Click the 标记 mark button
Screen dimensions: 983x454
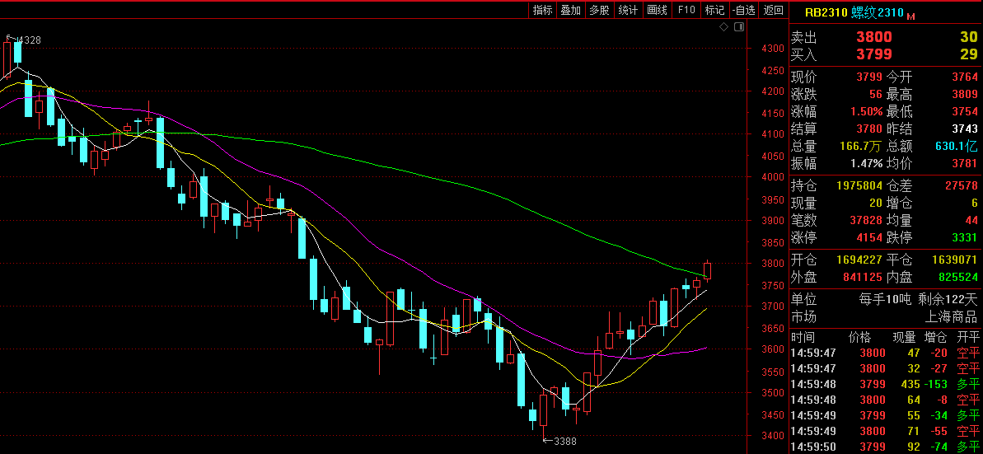(714, 10)
